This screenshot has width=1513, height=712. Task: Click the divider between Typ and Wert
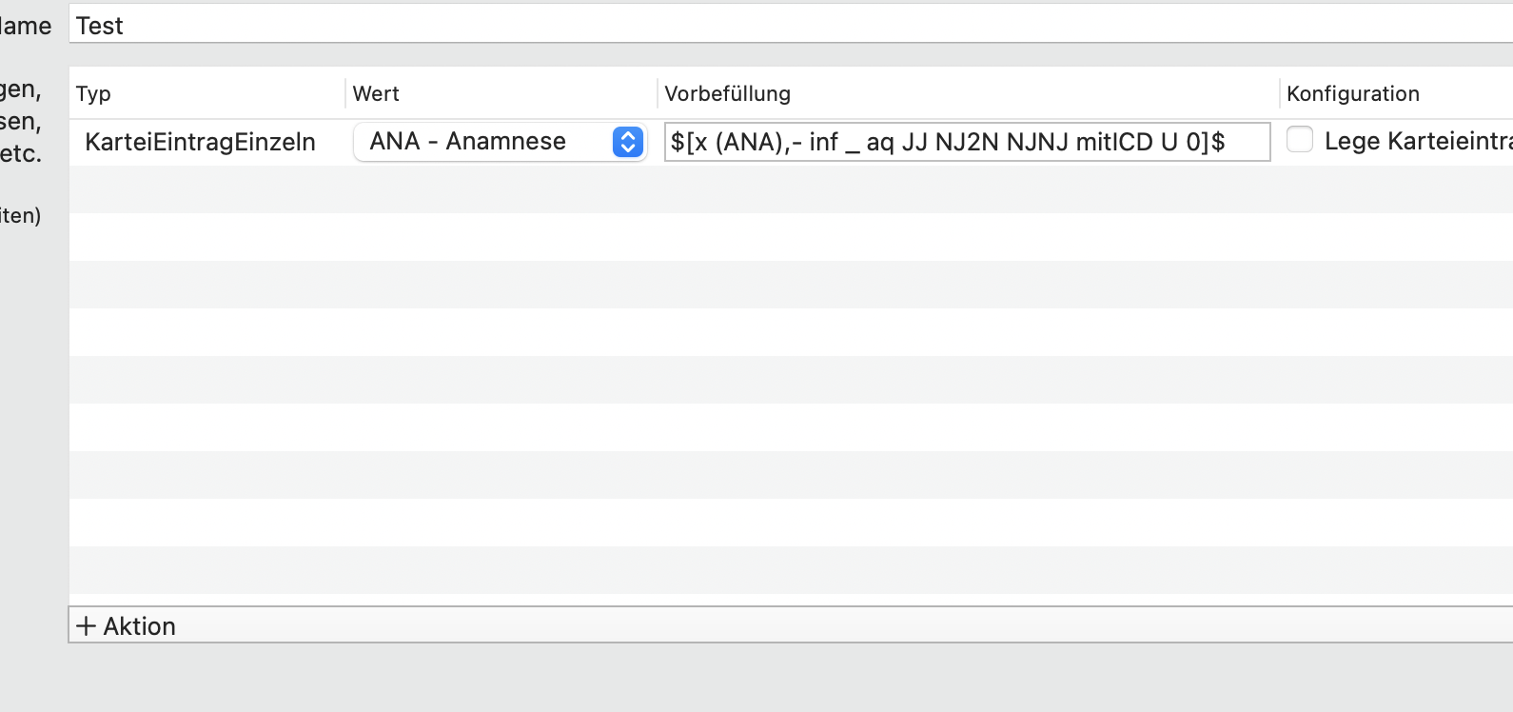[x=345, y=94]
